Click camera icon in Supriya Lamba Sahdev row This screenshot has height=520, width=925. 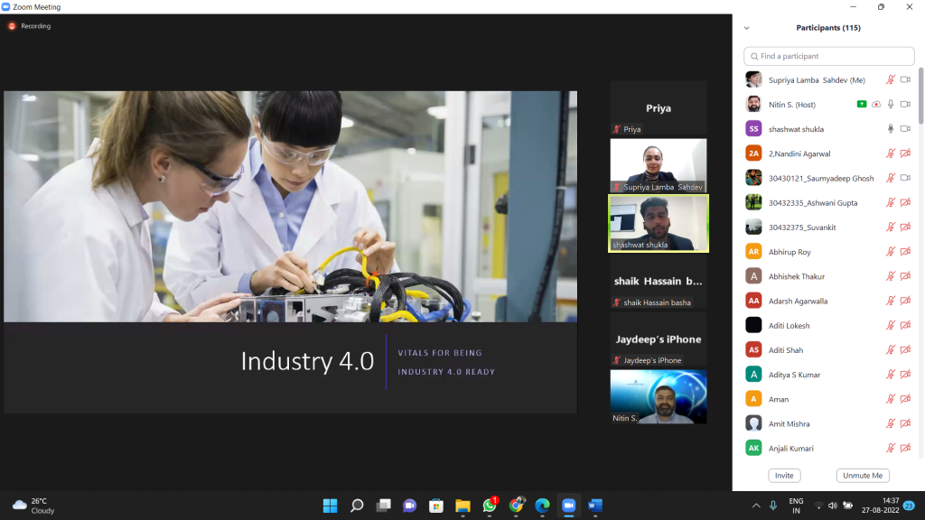click(x=905, y=79)
